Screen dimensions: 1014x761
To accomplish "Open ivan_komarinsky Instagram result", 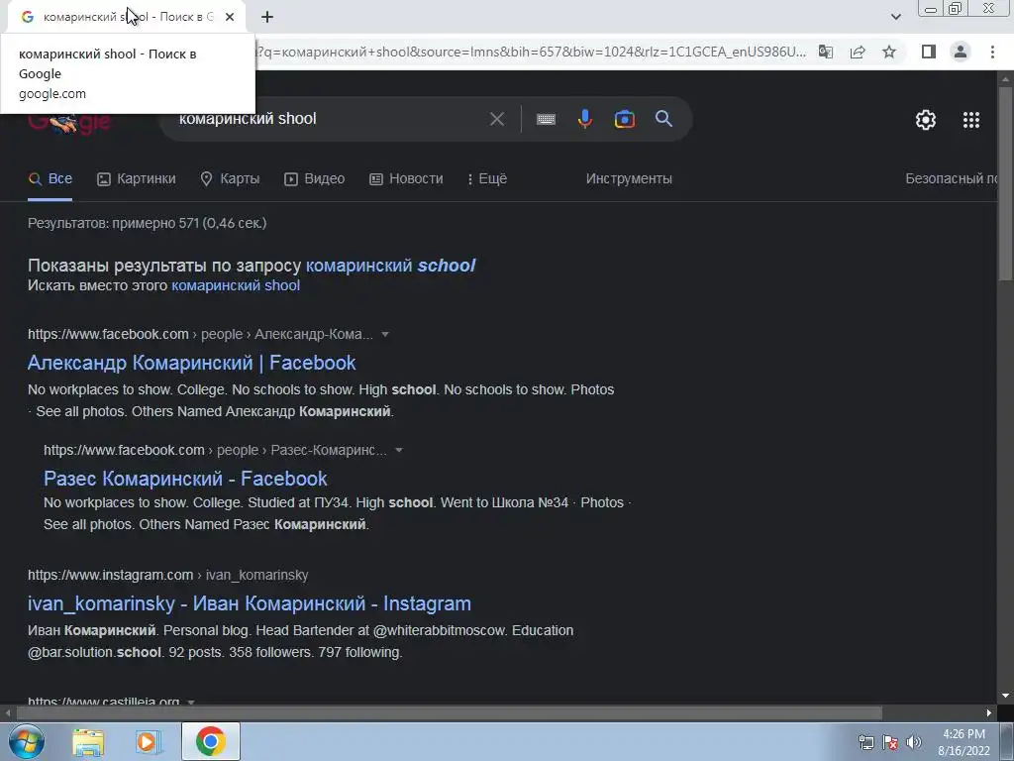I will point(249,603).
